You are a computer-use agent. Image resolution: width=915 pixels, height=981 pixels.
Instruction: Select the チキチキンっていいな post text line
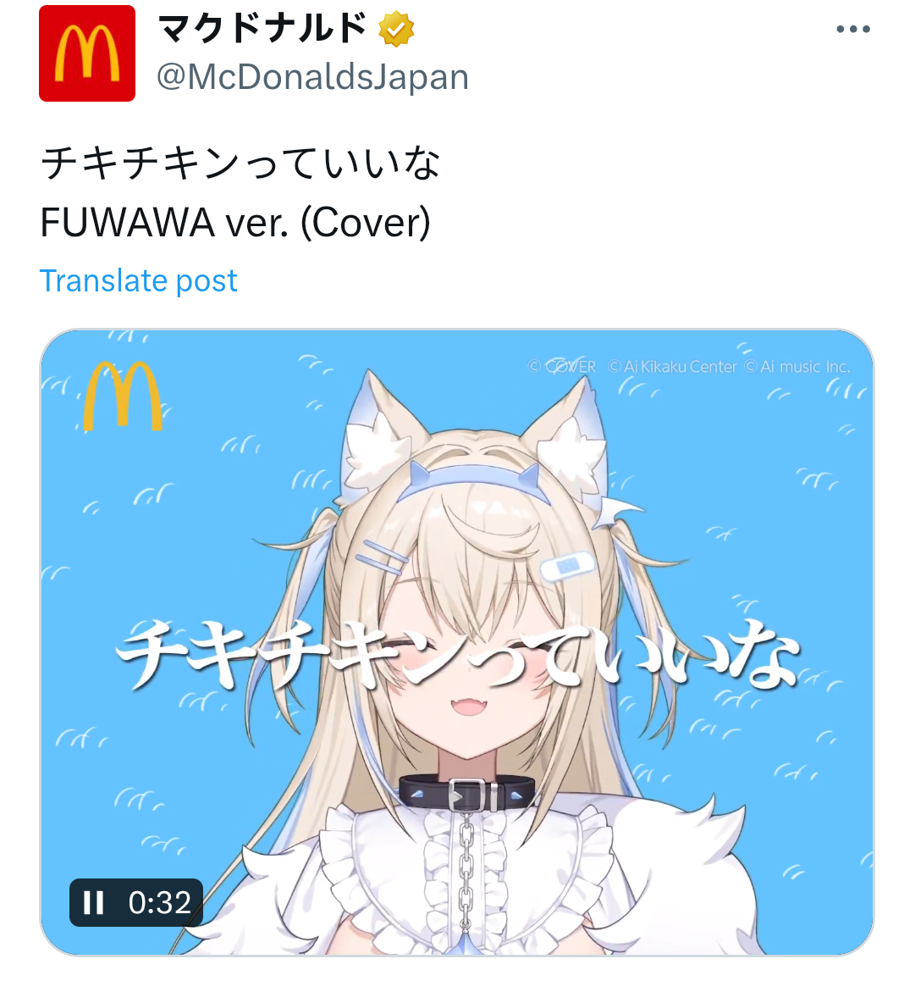click(240, 163)
